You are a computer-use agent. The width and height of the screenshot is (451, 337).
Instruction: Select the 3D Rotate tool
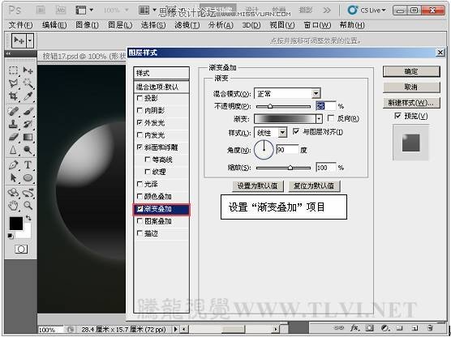[13, 193]
